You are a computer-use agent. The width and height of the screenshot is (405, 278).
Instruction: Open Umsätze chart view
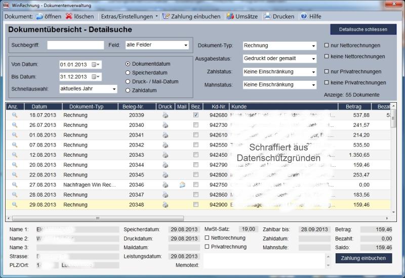pyautogui.click(x=242, y=17)
